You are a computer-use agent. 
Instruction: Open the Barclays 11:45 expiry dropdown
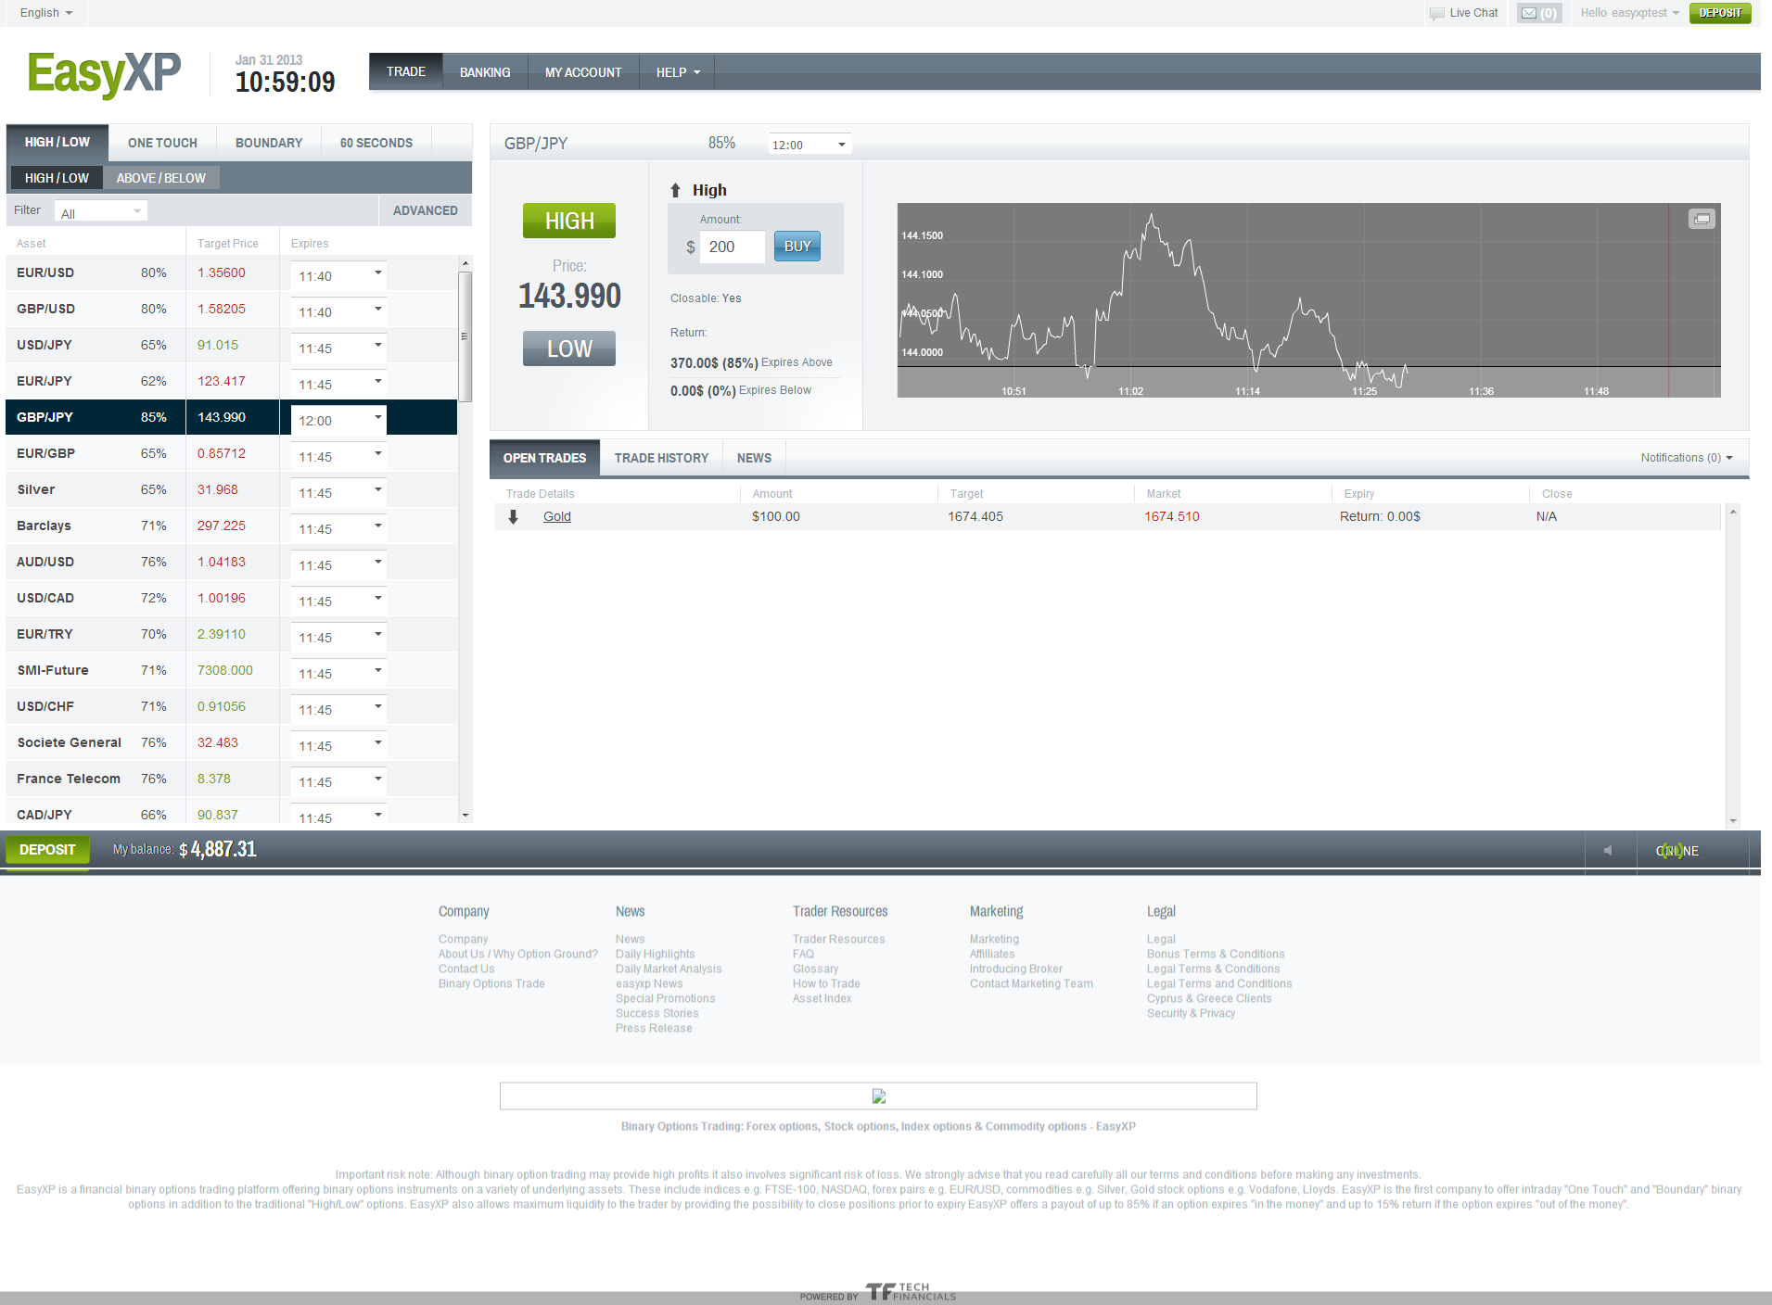click(x=338, y=528)
